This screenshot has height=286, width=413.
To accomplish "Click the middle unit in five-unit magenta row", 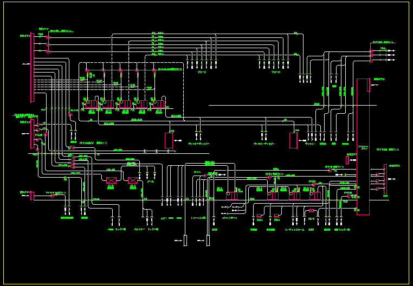I will (124, 103).
